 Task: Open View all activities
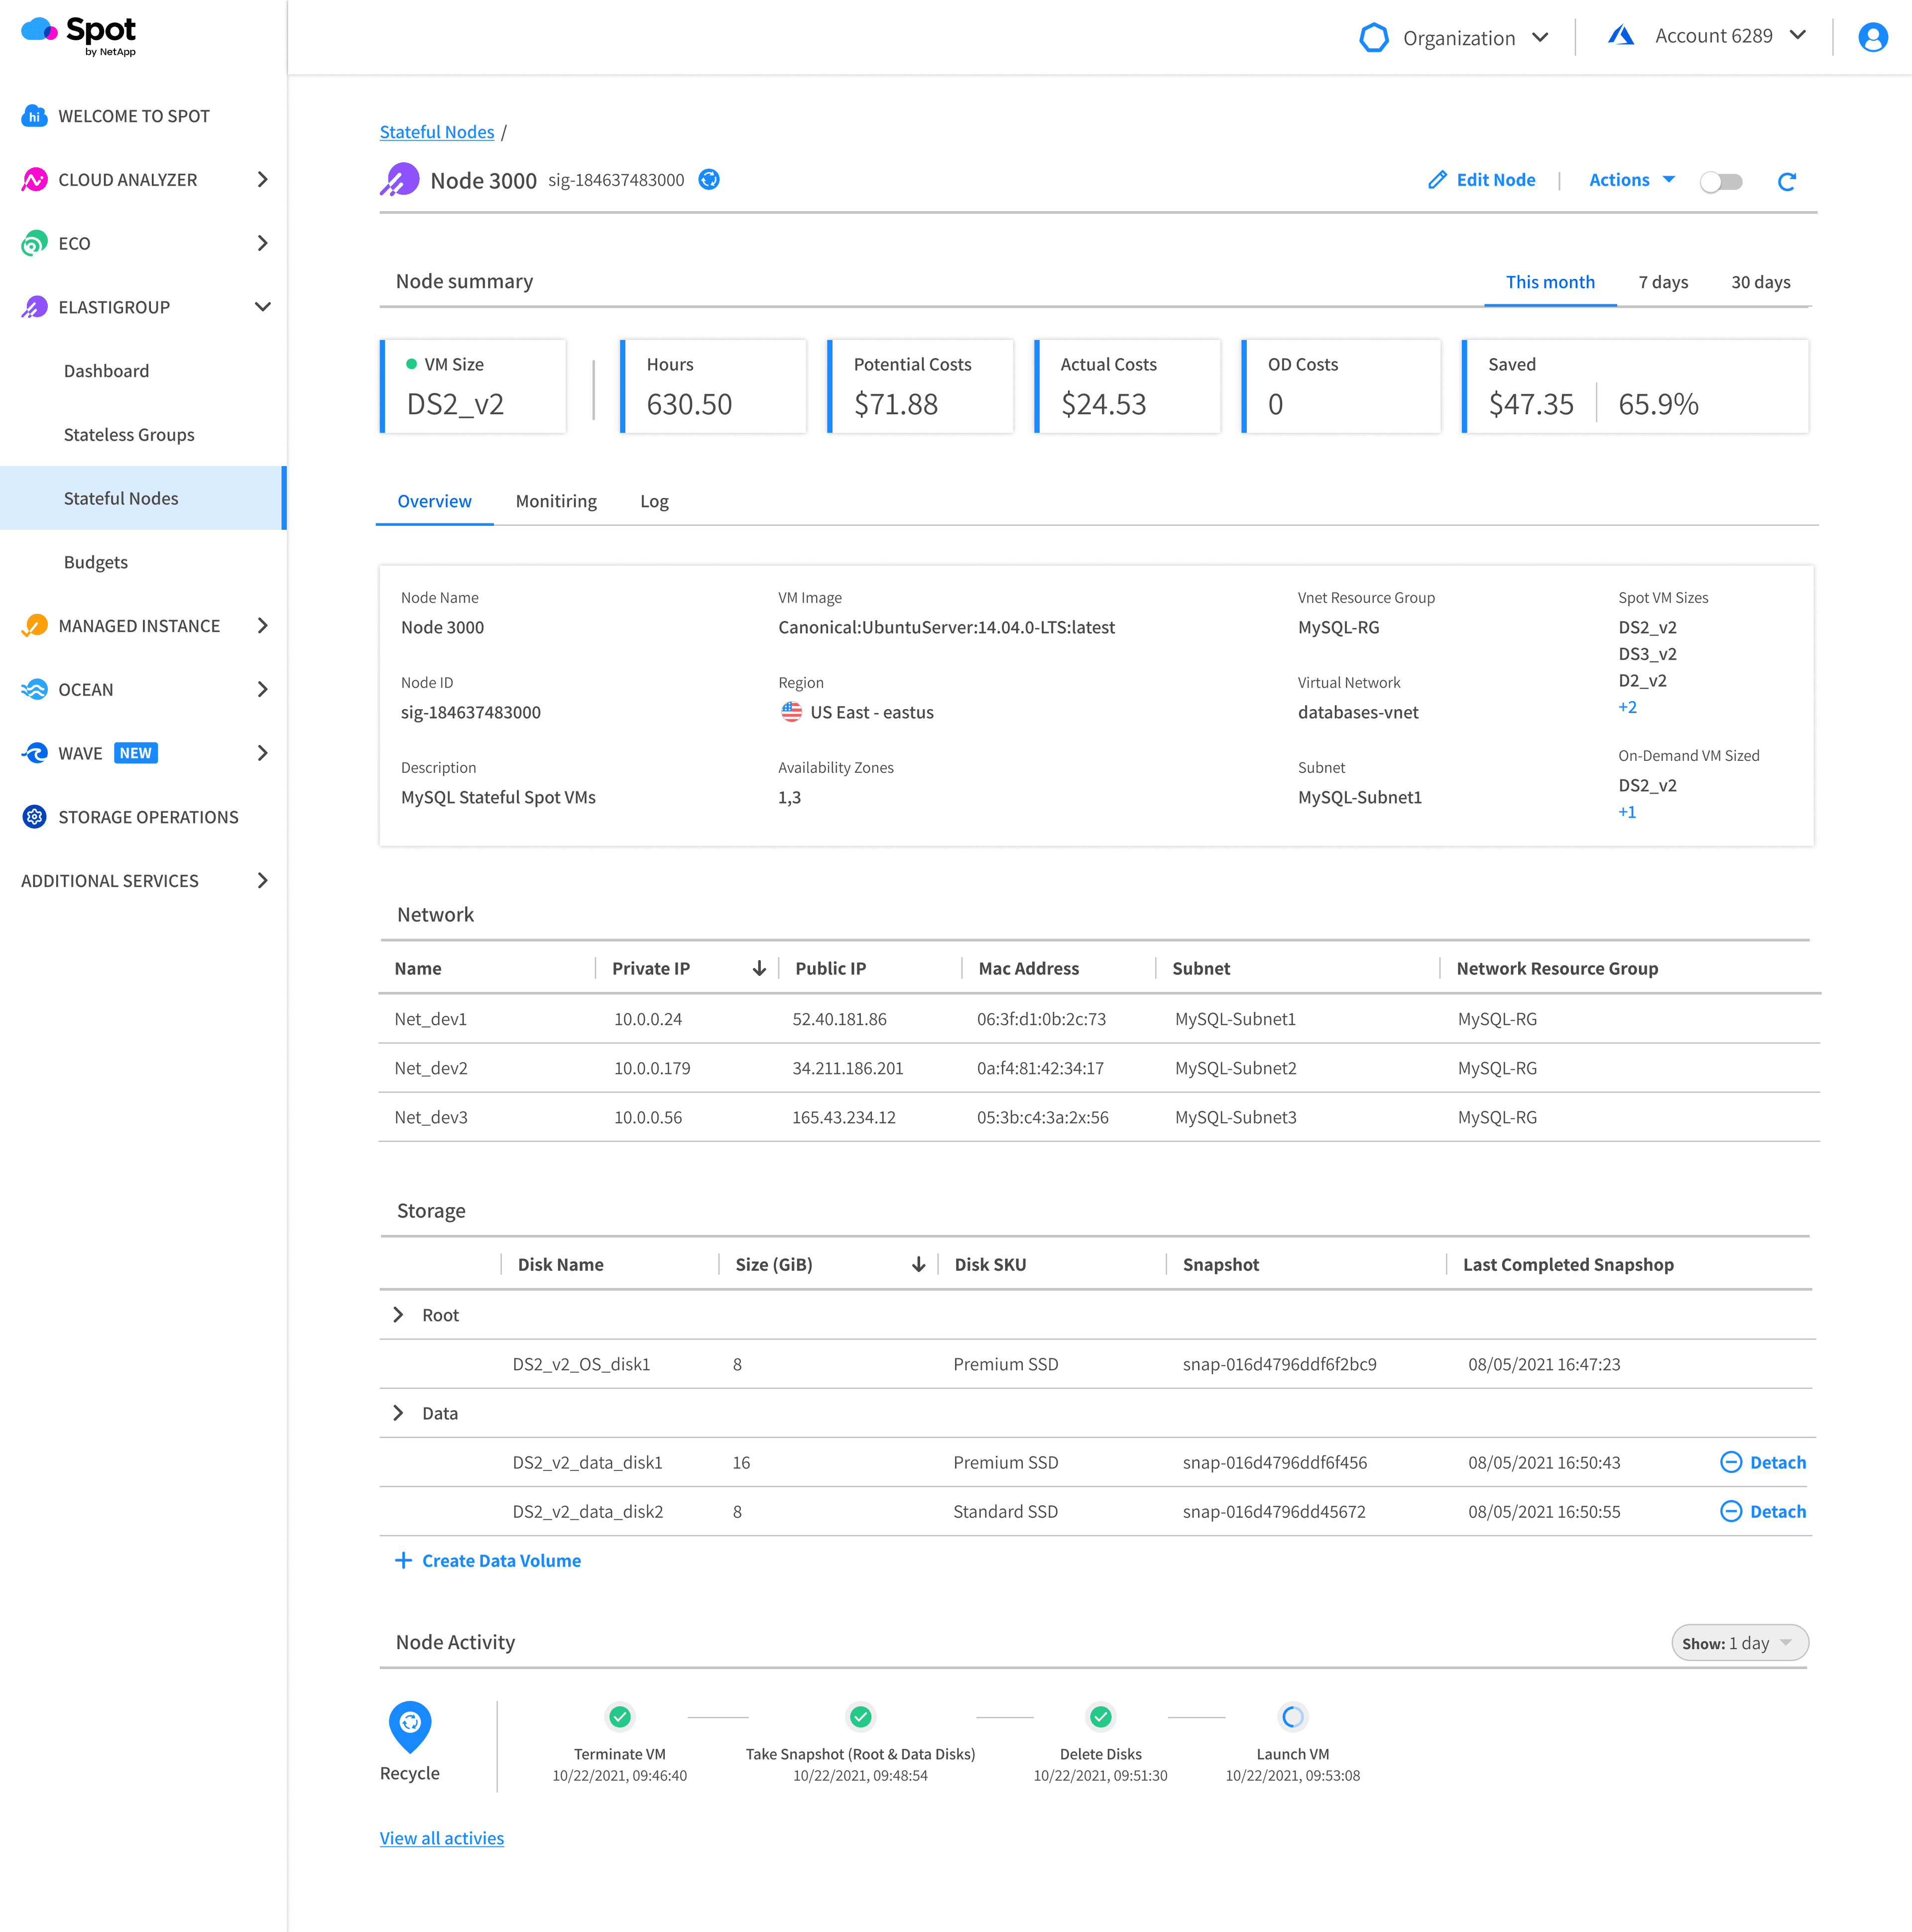tap(442, 1838)
